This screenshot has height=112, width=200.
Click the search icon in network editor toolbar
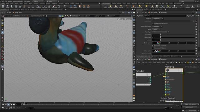pos(196,63)
